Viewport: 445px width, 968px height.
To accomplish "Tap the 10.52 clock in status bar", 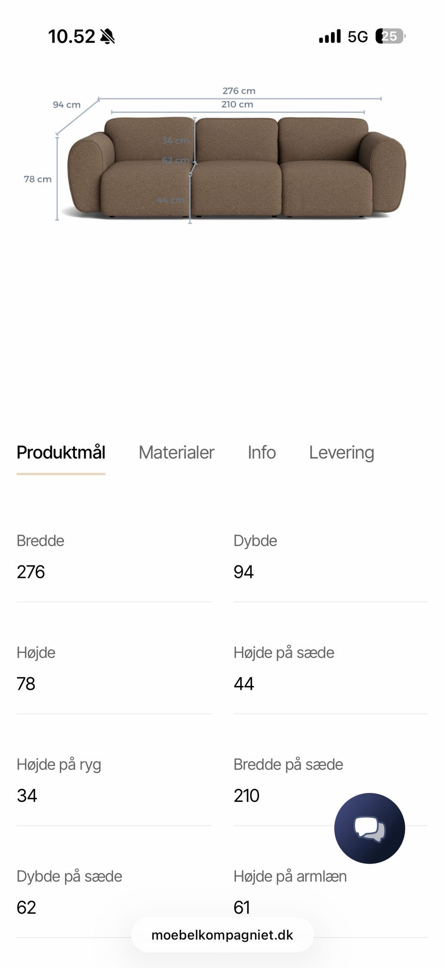I will click(x=71, y=36).
